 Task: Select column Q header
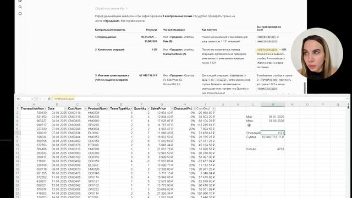[x=338, y=105]
